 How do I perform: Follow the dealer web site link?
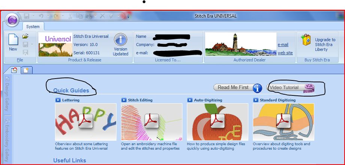pyautogui.click(x=285, y=53)
